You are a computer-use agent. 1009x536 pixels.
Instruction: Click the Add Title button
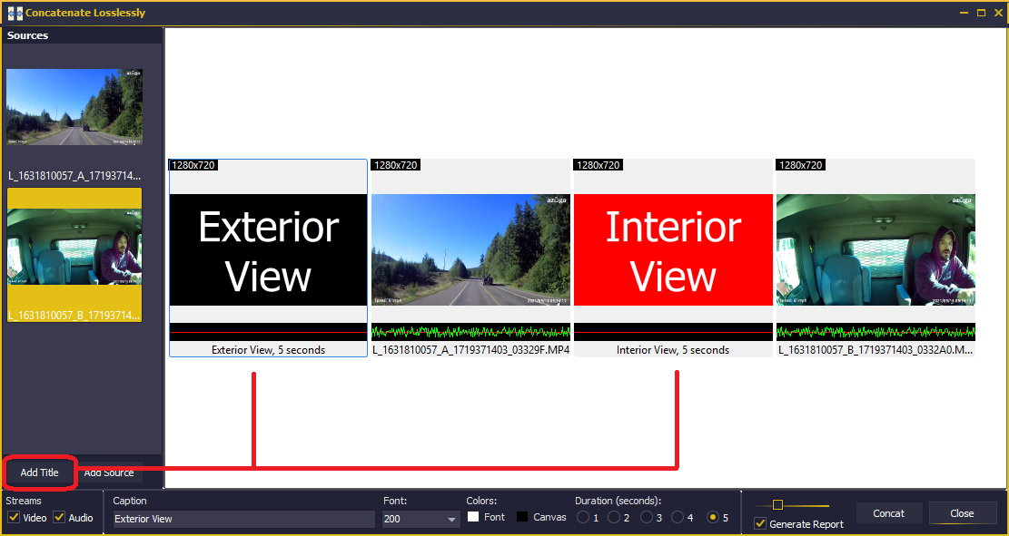pos(38,473)
